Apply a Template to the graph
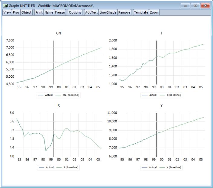Screen dimensions: 213x188 pos(141,12)
